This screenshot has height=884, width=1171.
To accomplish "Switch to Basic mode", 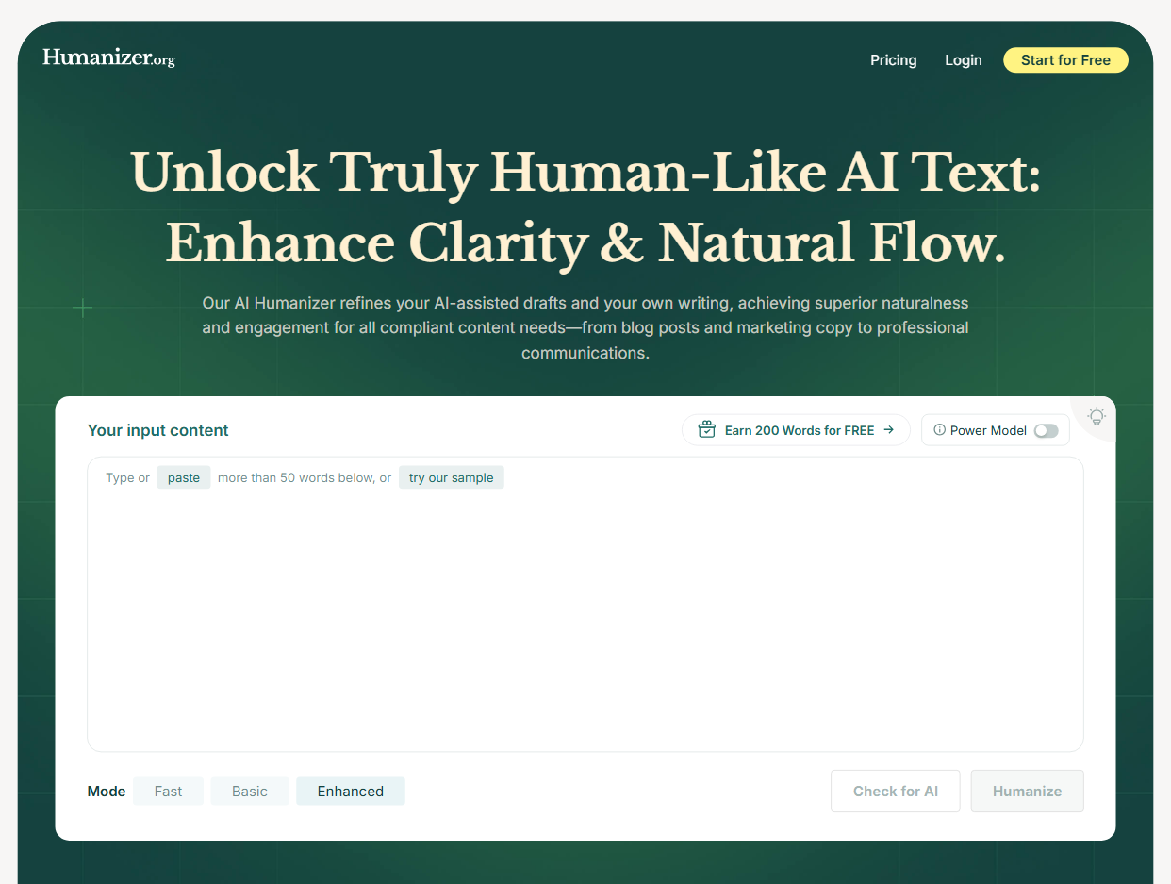I will click(x=250, y=791).
